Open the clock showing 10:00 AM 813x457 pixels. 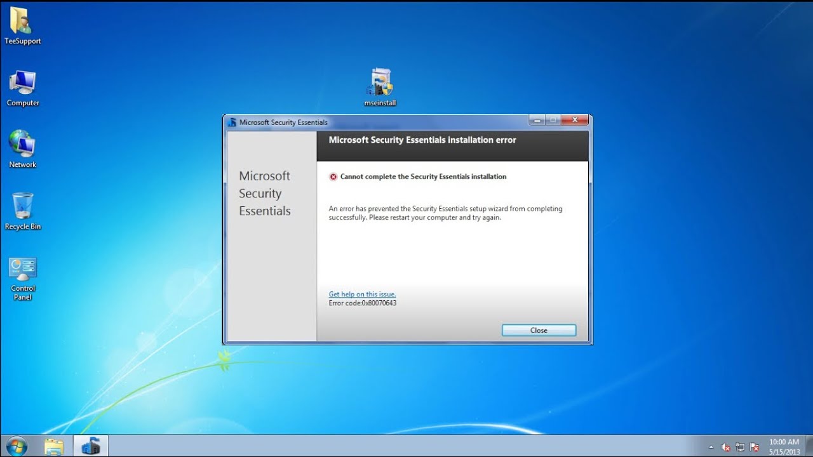click(x=784, y=446)
